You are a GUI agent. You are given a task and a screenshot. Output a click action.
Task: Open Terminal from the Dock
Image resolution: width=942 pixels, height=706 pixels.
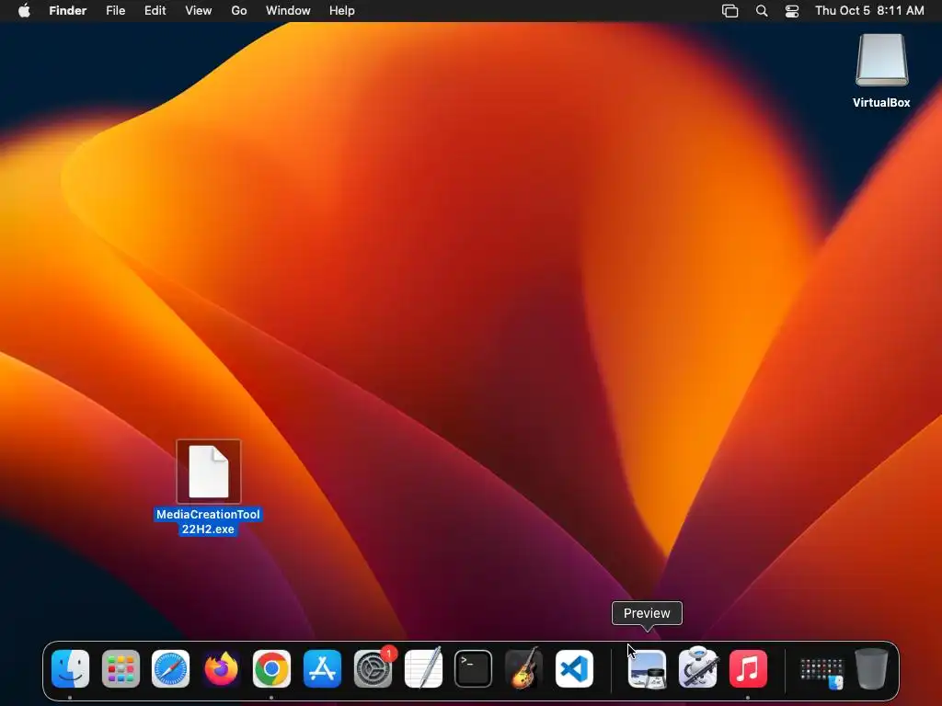coord(474,669)
